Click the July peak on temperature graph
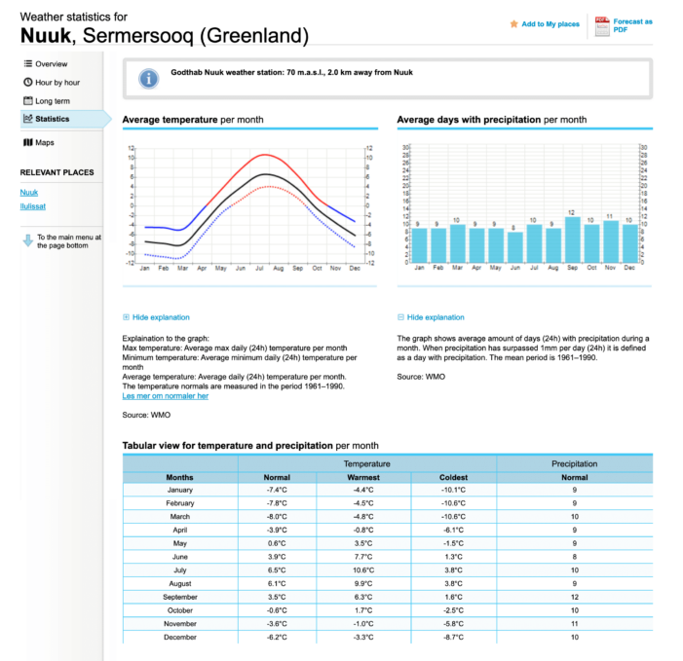The image size is (683, 661). pos(263,156)
